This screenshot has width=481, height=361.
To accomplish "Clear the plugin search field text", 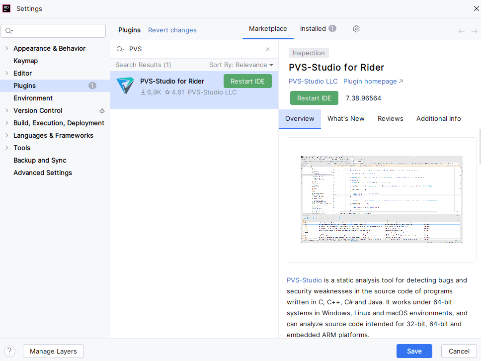I will (x=268, y=49).
